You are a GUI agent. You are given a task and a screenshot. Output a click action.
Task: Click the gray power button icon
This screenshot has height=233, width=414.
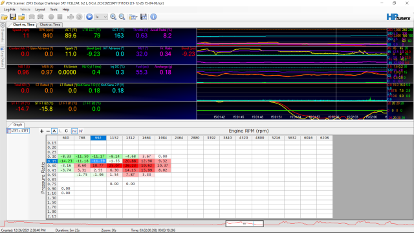click(79, 17)
